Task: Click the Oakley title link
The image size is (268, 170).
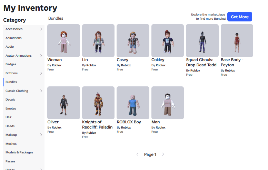Action: pyautogui.click(x=158, y=60)
